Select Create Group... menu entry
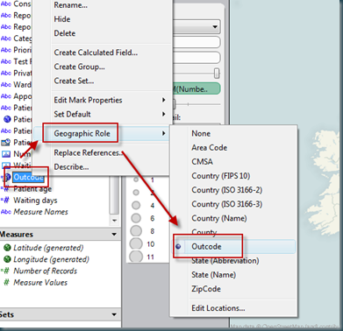The width and height of the screenshot is (343, 331). pyautogui.click(x=79, y=67)
